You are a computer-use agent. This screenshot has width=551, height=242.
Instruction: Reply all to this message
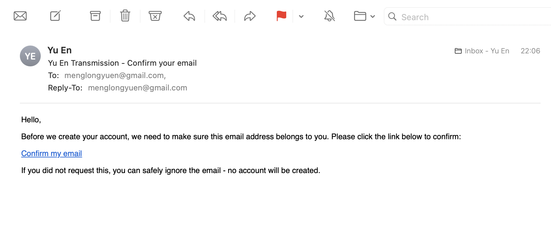pyautogui.click(x=220, y=16)
